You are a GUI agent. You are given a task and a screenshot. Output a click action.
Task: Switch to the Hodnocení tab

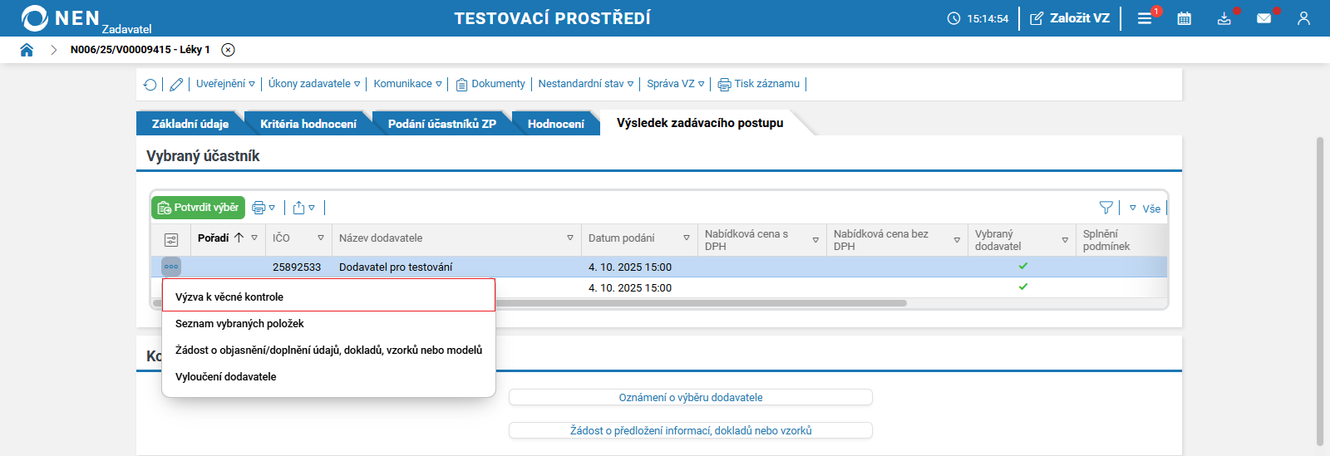[555, 124]
